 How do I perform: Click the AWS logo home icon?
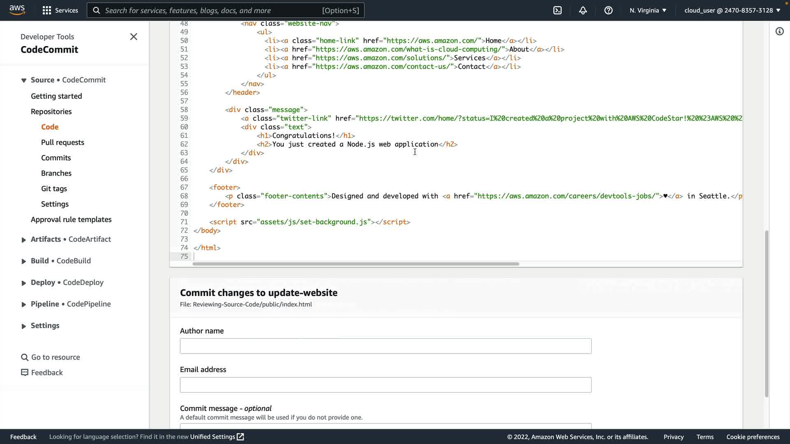click(17, 10)
